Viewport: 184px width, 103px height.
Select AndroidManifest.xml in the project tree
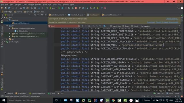22,23
